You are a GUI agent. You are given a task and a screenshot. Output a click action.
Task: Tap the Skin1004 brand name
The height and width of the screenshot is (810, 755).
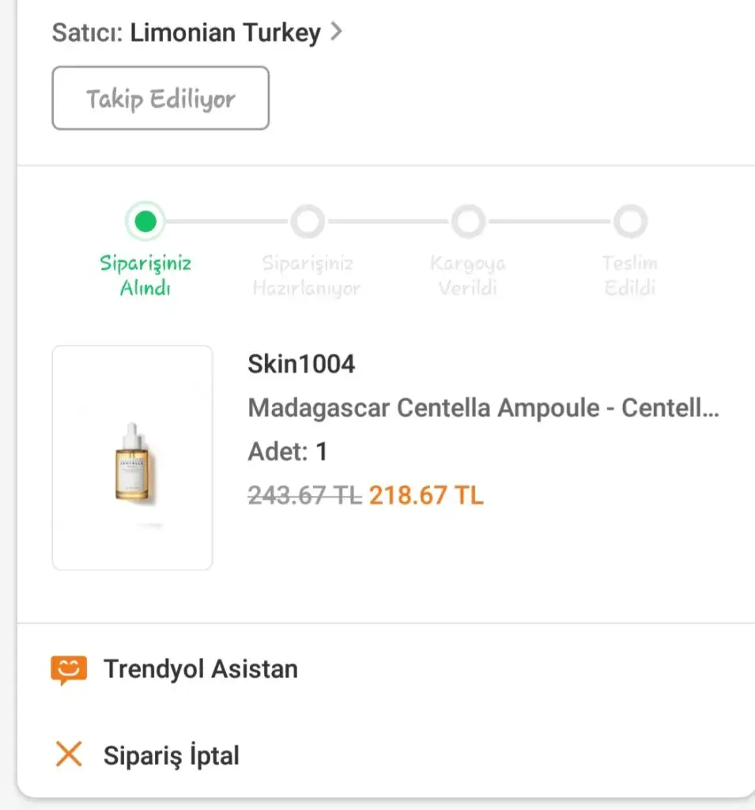(301, 364)
